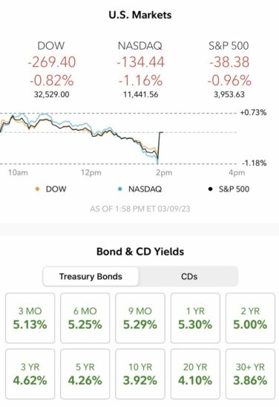Open the NASDAQ index quote details
This screenshot has width=279, height=407.
click(x=140, y=70)
